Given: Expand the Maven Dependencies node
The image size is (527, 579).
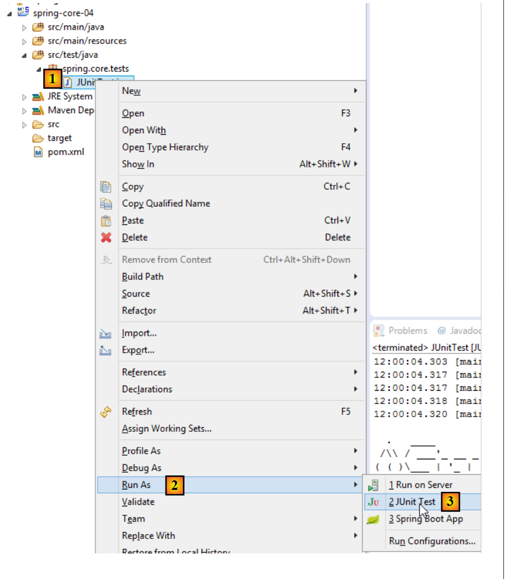Looking at the screenshot, I should 24,111.
